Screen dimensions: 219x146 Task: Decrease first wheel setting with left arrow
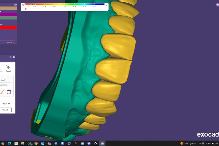pyautogui.click(x=9, y=80)
